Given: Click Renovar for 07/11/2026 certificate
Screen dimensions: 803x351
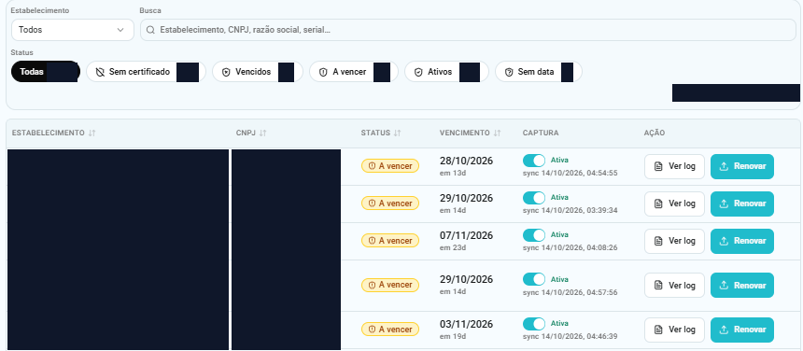Looking at the screenshot, I should coord(742,241).
